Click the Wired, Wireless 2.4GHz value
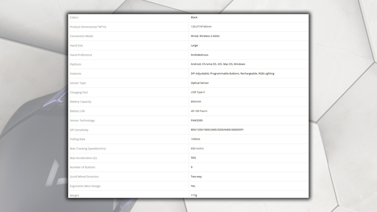This screenshot has height=212, width=377. (205, 36)
